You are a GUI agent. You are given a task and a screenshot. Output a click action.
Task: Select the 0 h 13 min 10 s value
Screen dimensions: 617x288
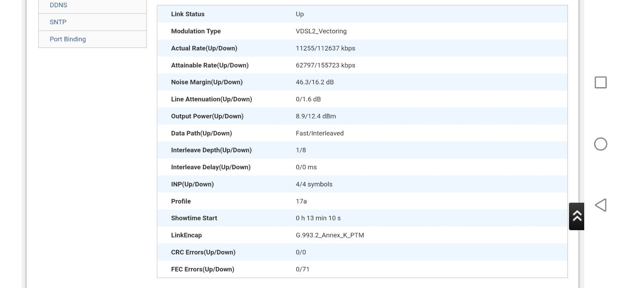click(318, 218)
